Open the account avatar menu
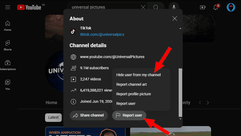 231,7
